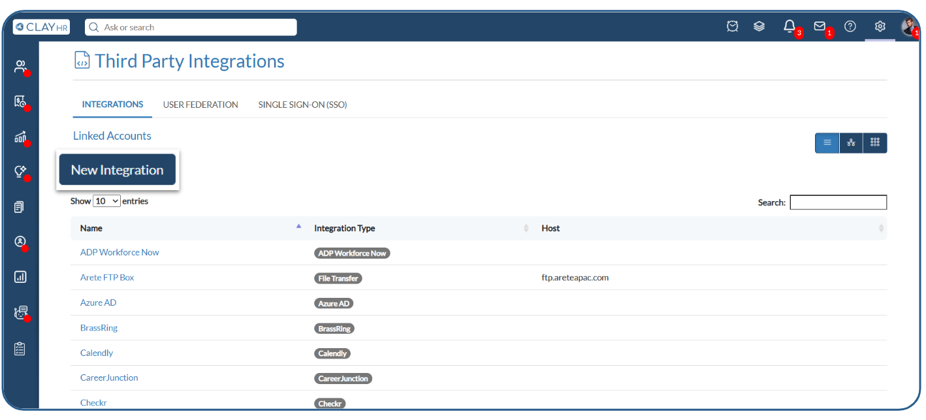Select the Integrations tab
The height and width of the screenshot is (420, 926).
[113, 105]
